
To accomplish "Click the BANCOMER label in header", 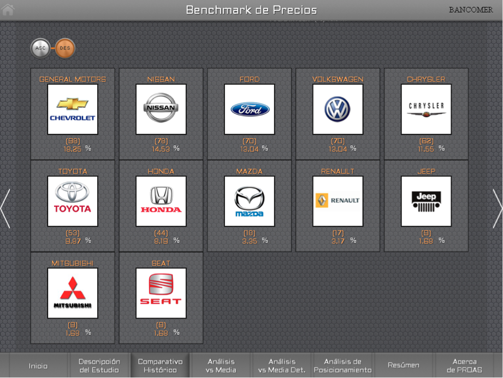I will [x=470, y=10].
